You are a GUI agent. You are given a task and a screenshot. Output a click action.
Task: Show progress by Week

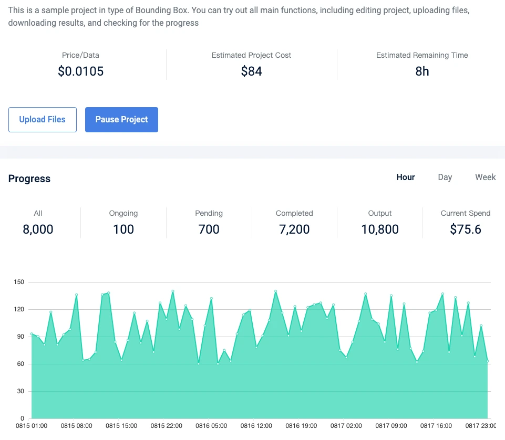[485, 177]
